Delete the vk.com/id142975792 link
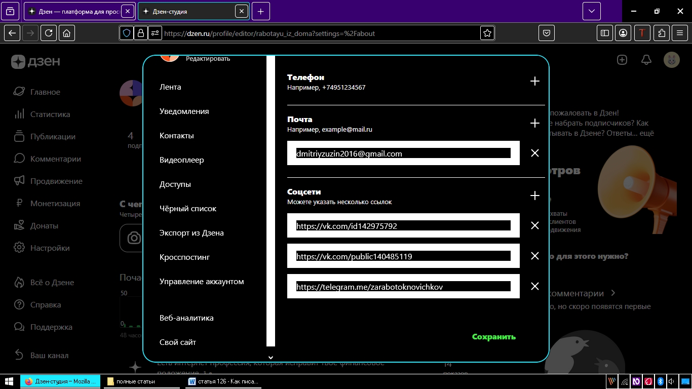This screenshot has height=389, width=692. point(534,225)
